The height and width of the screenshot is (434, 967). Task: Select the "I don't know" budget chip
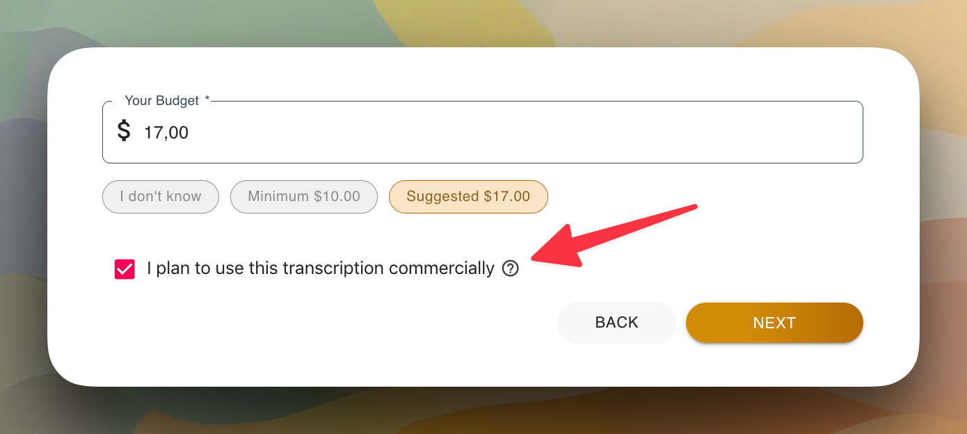point(161,197)
